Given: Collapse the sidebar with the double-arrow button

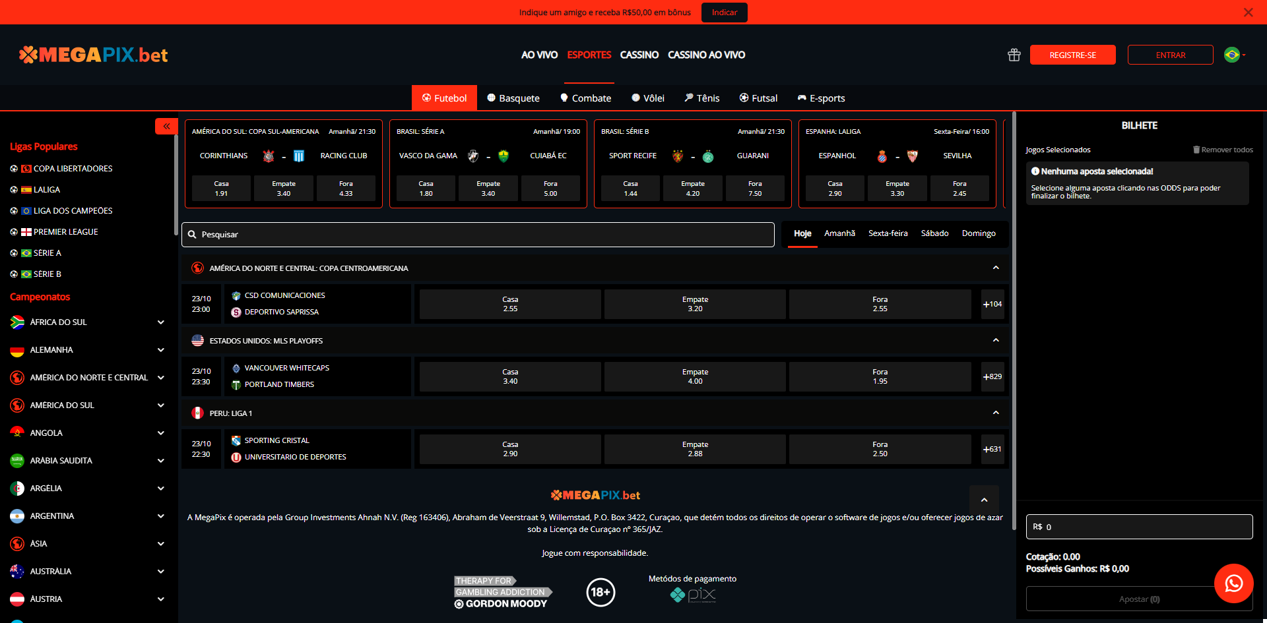Looking at the screenshot, I should (x=166, y=126).
